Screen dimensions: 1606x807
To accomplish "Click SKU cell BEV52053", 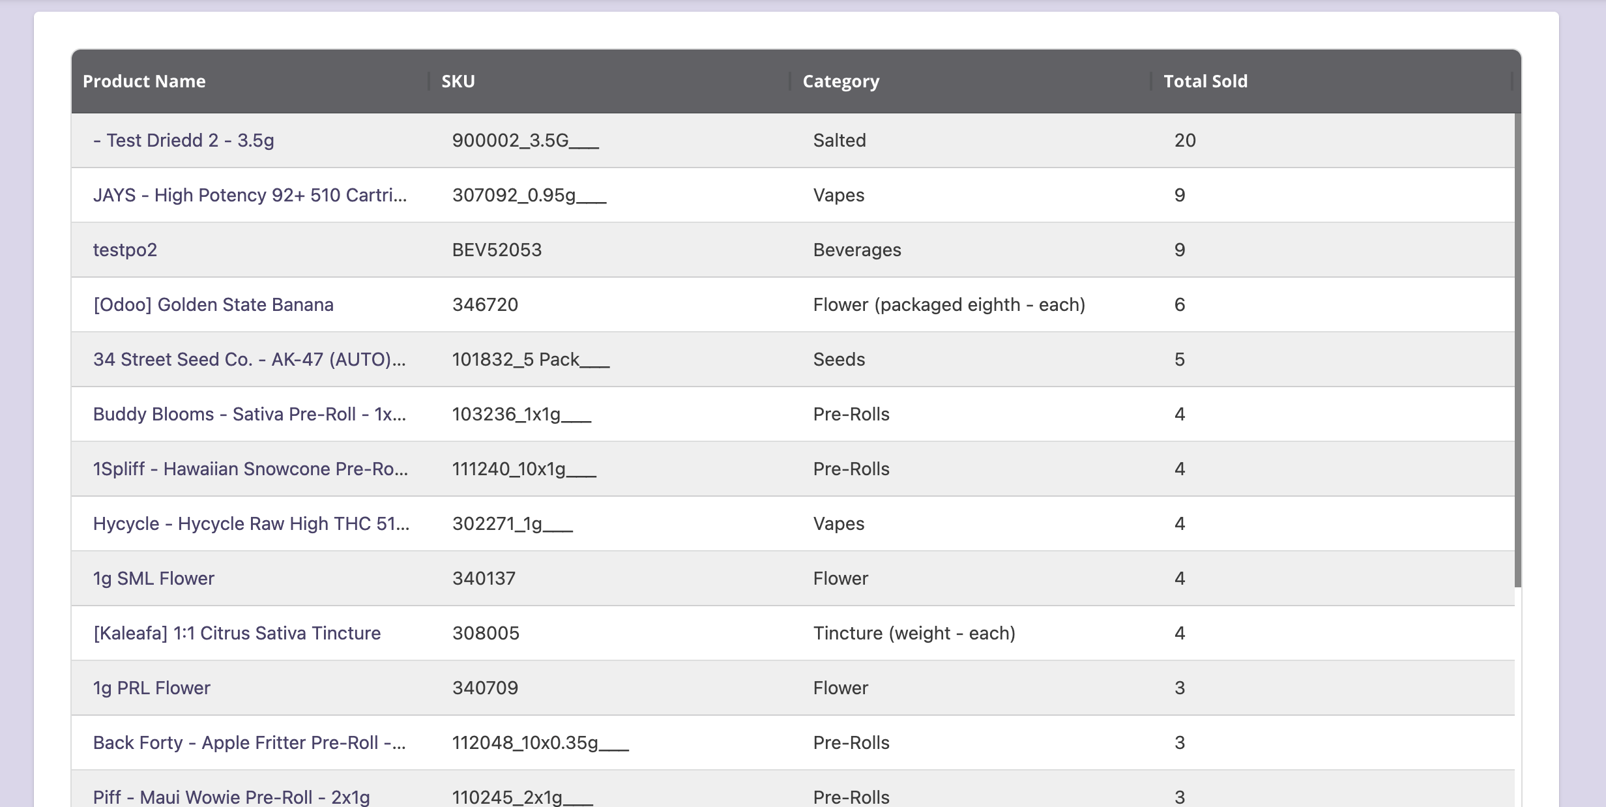I will pyautogui.click(x=497, y=250).
